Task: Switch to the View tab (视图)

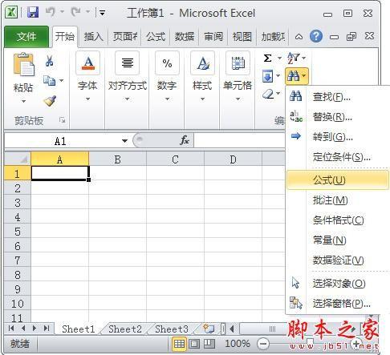Action: point(242,37)
